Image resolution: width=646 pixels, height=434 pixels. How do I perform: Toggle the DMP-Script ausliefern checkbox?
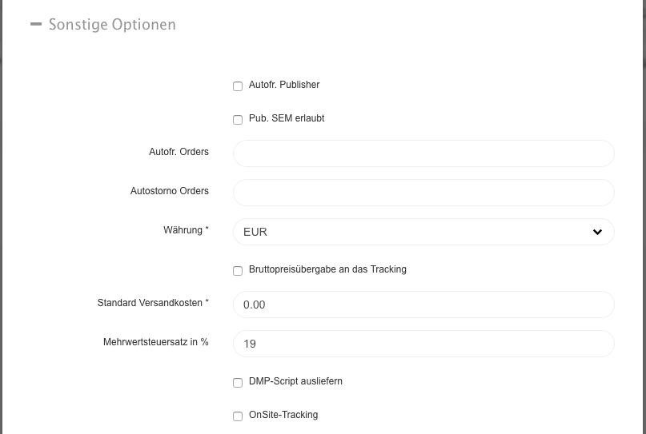pos(238,383)
